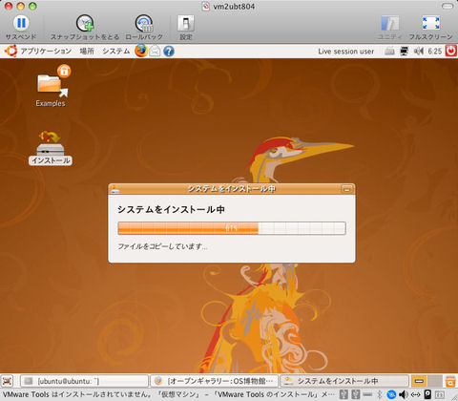458x401 pixels.
Task: Click the Live session user label
Action: pyautogui.click(x=346, y=52)
